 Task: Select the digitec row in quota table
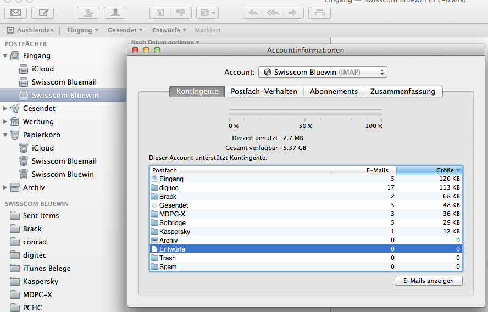pos(306,187)
